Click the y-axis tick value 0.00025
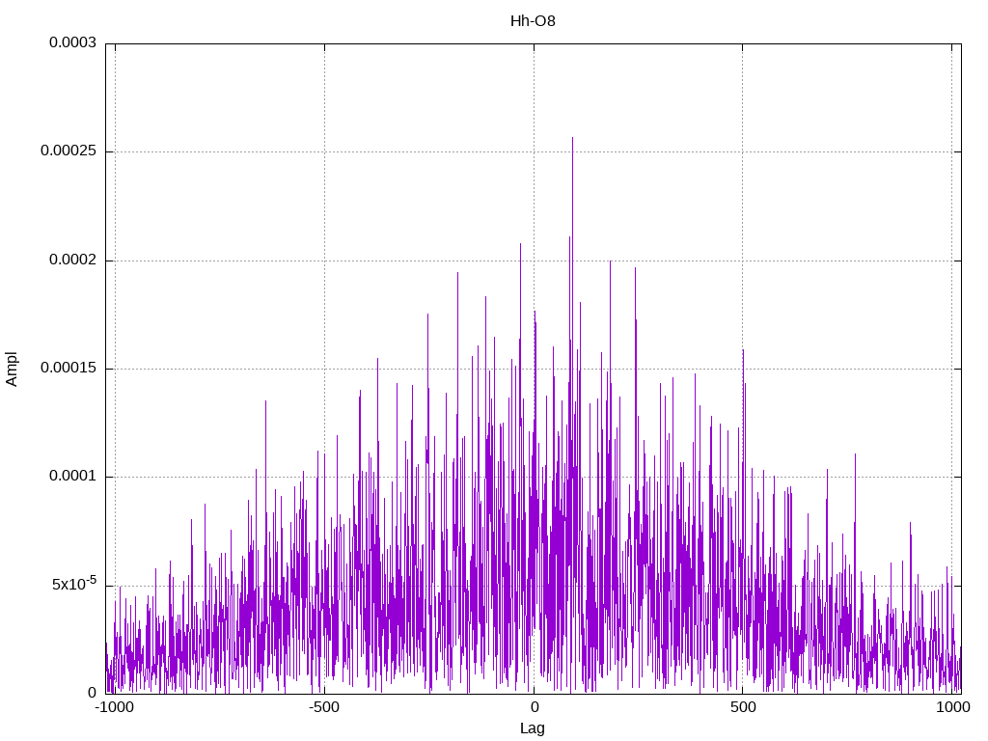The width and height of the screenshot is (988, 741). pyautogui.click(x=69, y=151)
